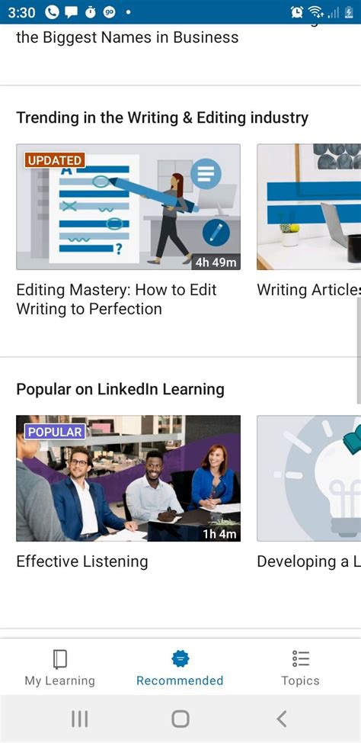
Task: Tap the alarm clock status icon
Action: [x=297, y=12]
